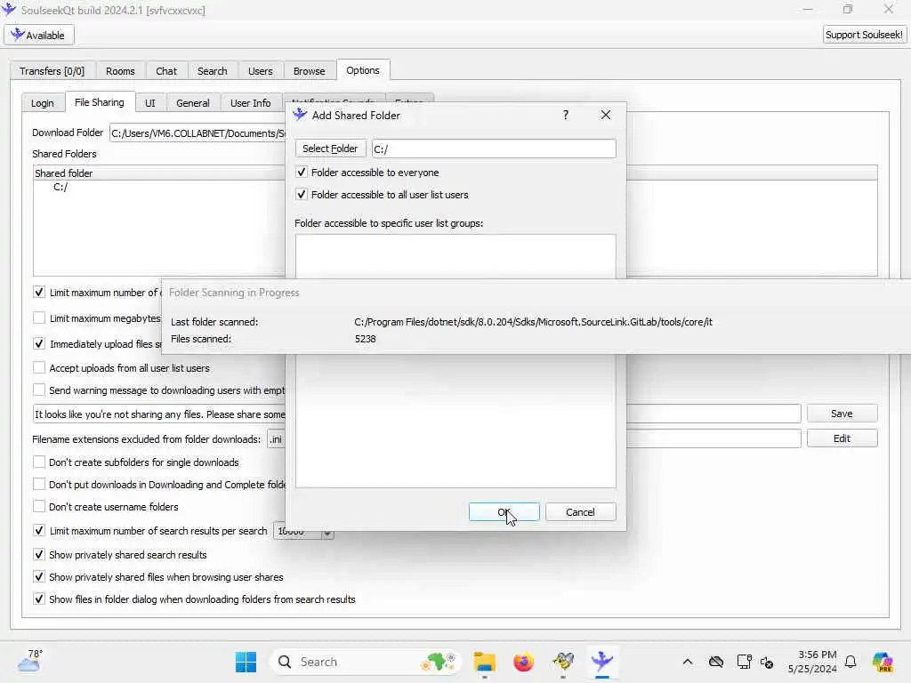Click the Select Folder button
This screenshot has height=683, width=911.
(330, 149)
